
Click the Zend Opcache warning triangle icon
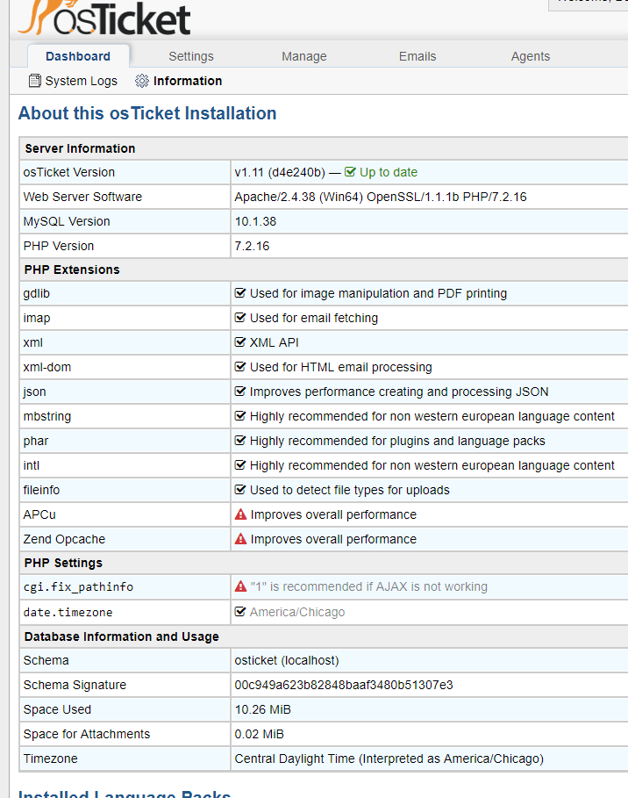[x=240, y=539]
